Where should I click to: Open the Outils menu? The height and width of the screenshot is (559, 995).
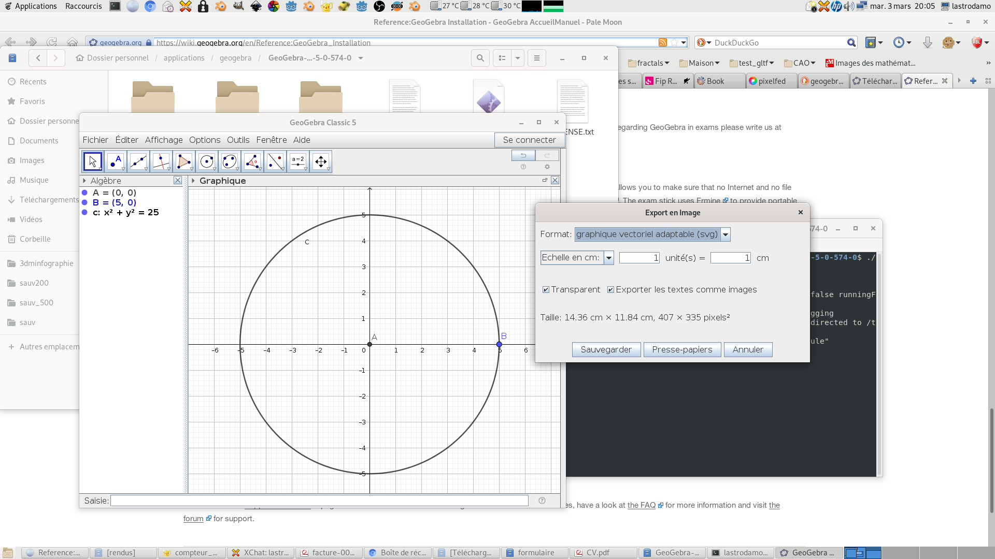[238, 140]
